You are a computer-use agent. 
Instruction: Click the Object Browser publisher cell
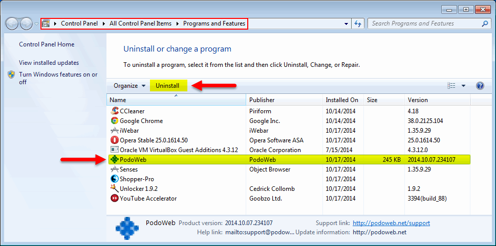[x=270, y=169]
